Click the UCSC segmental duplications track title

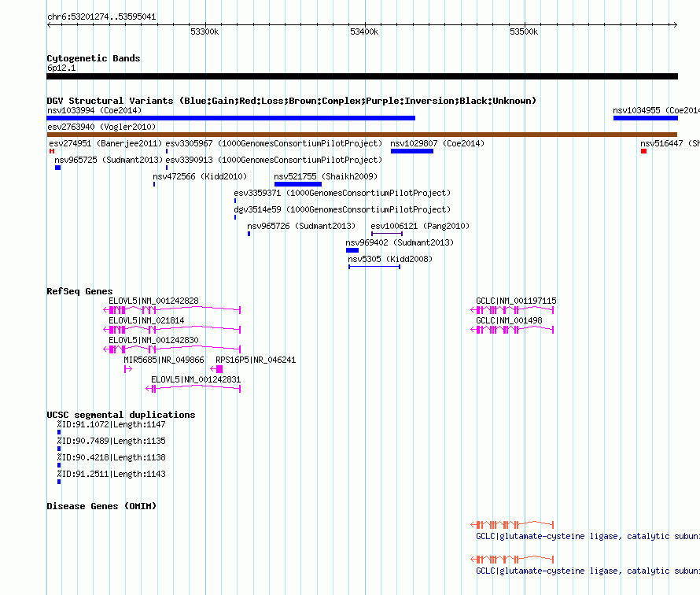tap(121, 415)
